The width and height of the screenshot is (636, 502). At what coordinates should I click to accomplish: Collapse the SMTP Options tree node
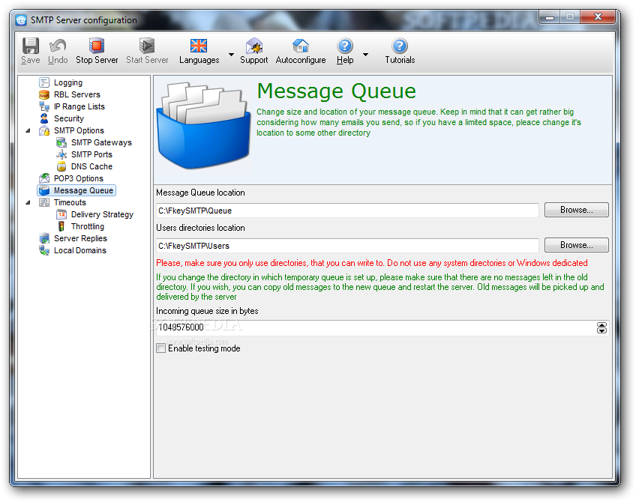click(x=28, y=131)
